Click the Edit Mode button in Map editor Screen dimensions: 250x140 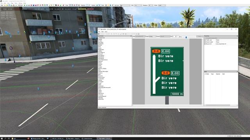click(20, 5)
